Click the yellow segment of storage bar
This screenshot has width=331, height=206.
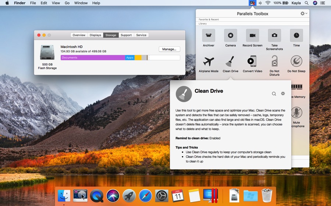138,58
